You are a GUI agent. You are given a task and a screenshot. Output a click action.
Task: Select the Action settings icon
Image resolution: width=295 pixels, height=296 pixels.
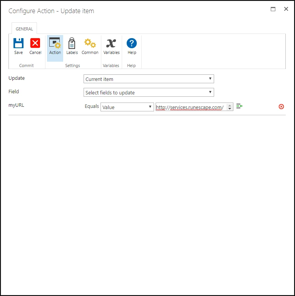pyautogui.click(x=55, y=43)
